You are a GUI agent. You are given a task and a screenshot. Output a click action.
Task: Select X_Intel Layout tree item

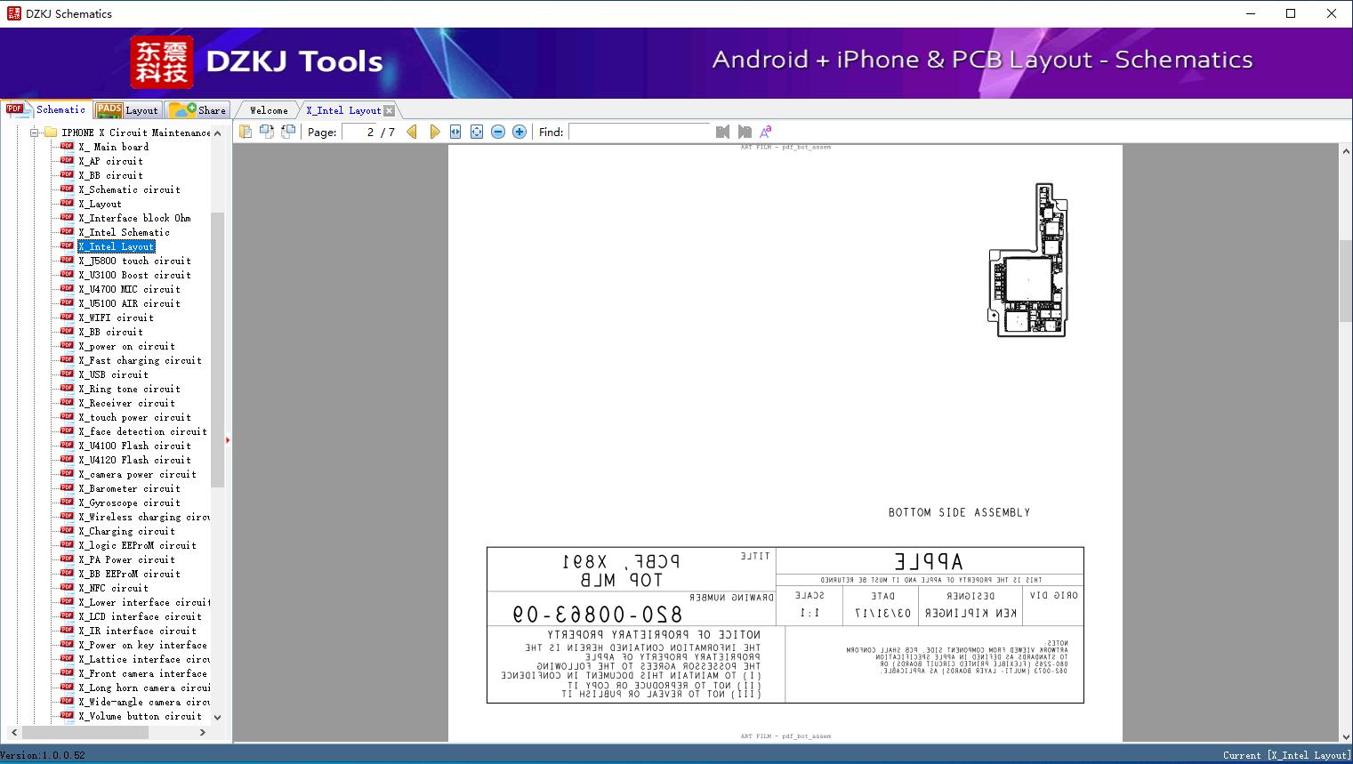[x=117, y=246]
